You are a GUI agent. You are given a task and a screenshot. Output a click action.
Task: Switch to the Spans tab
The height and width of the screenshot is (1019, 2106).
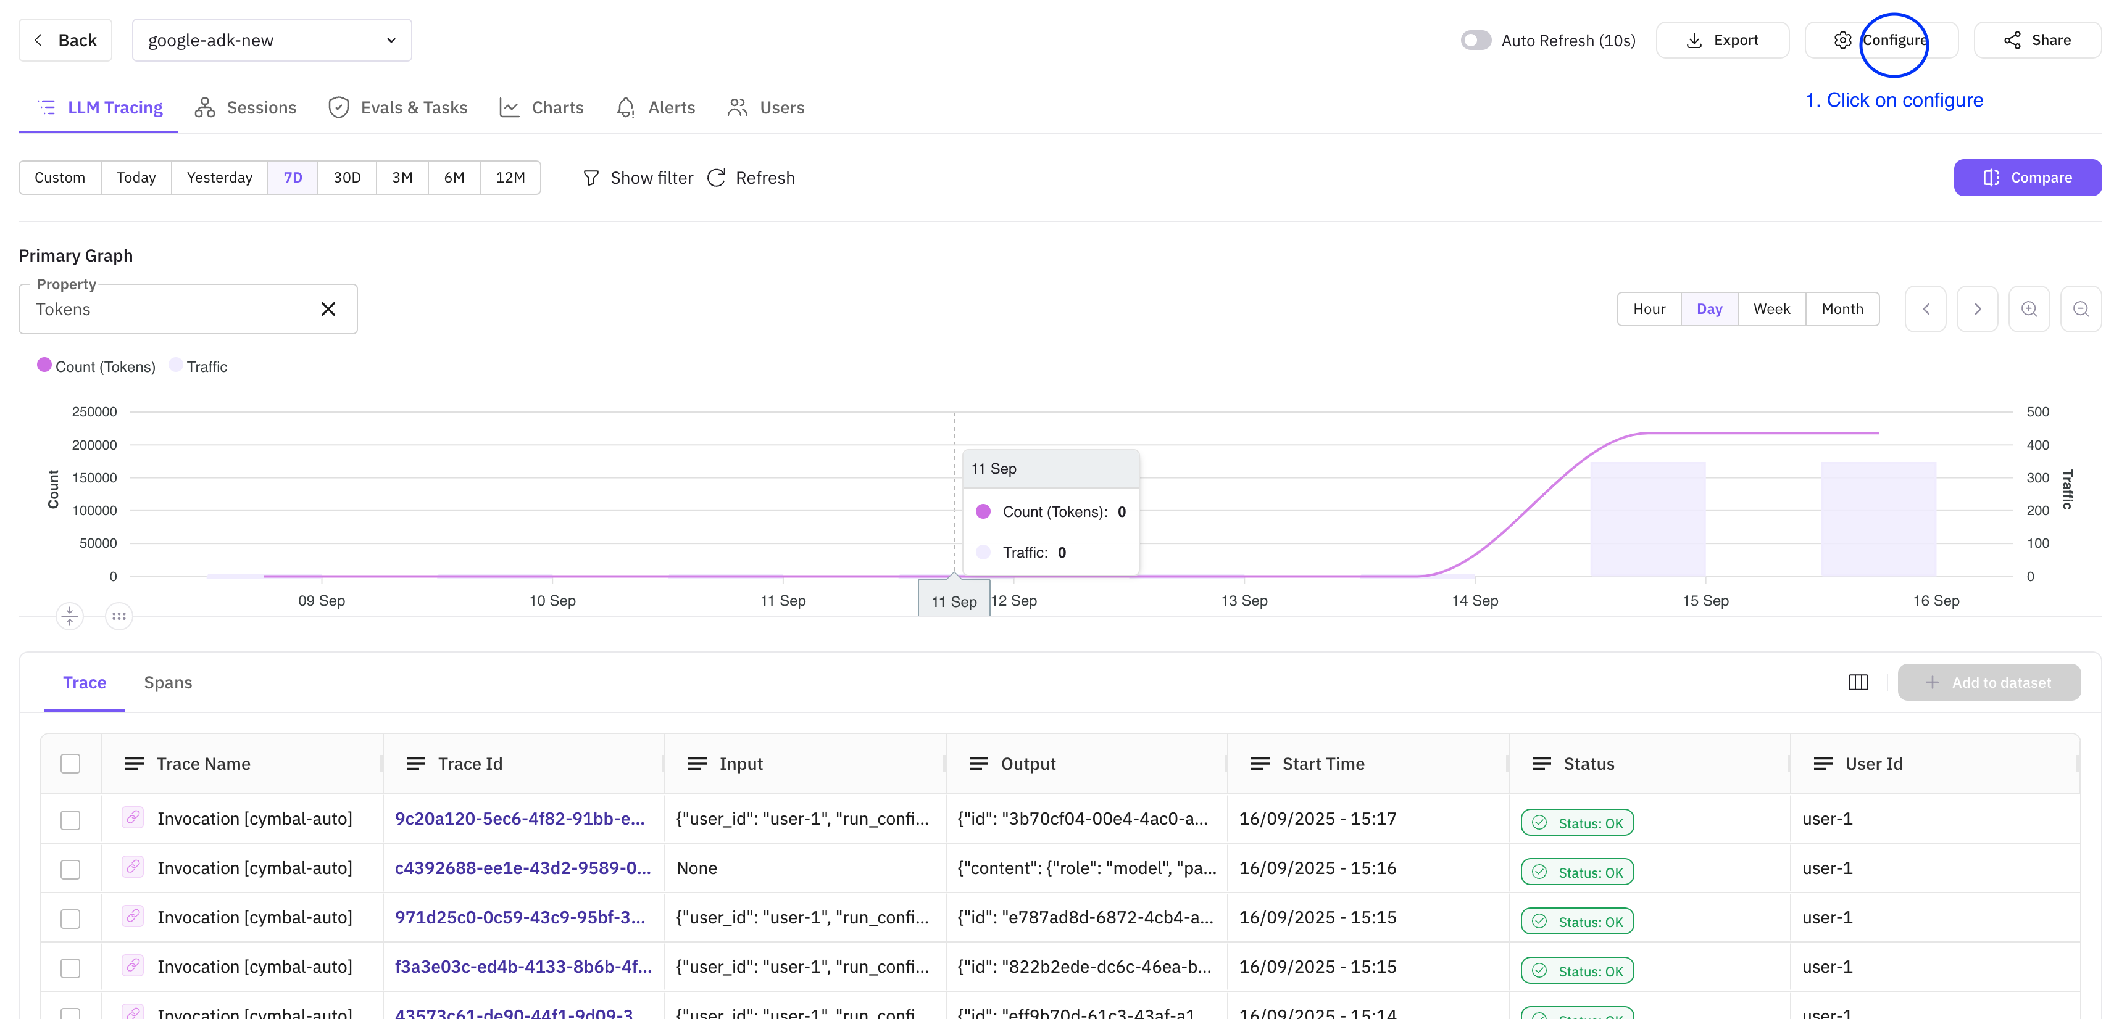168,682
